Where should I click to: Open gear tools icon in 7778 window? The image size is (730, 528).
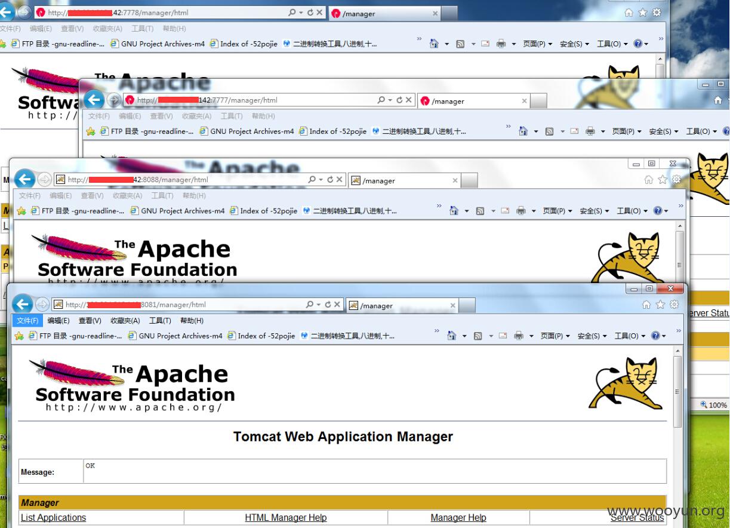click(x=657, y=12)
